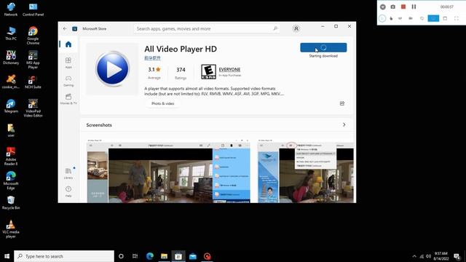Select MSI App Player desktop shortcut
This screenshot has height=262, width=466.
point(33,60)
